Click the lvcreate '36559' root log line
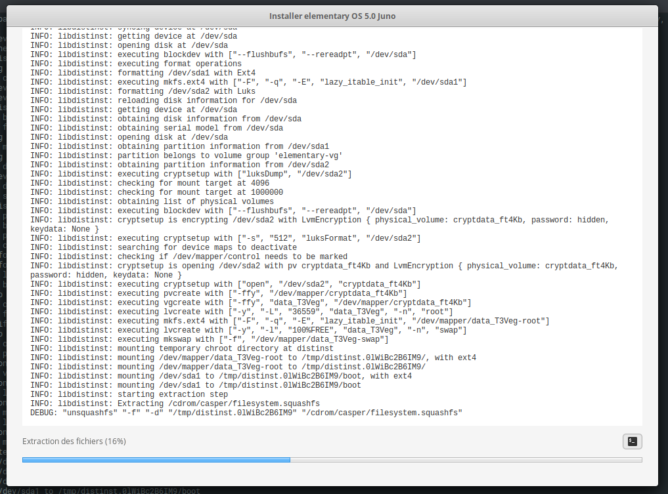The width and height of the screenshot is (668, 494). coord(242,312)
